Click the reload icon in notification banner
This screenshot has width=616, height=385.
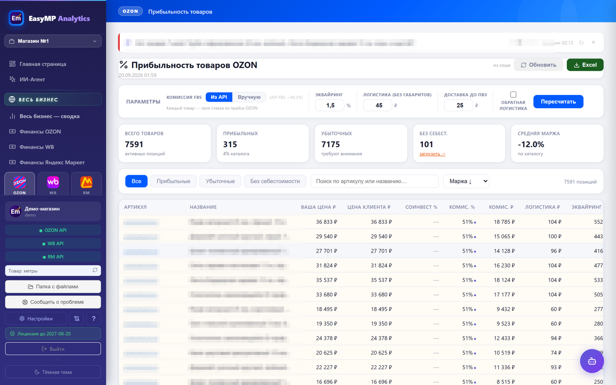point(581,43)
